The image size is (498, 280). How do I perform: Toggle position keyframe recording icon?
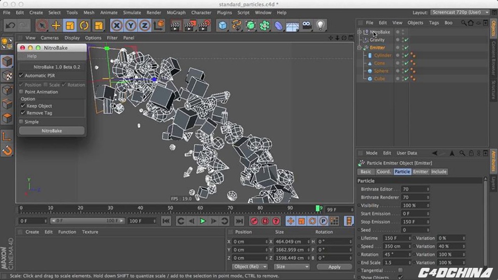[290, 221]
